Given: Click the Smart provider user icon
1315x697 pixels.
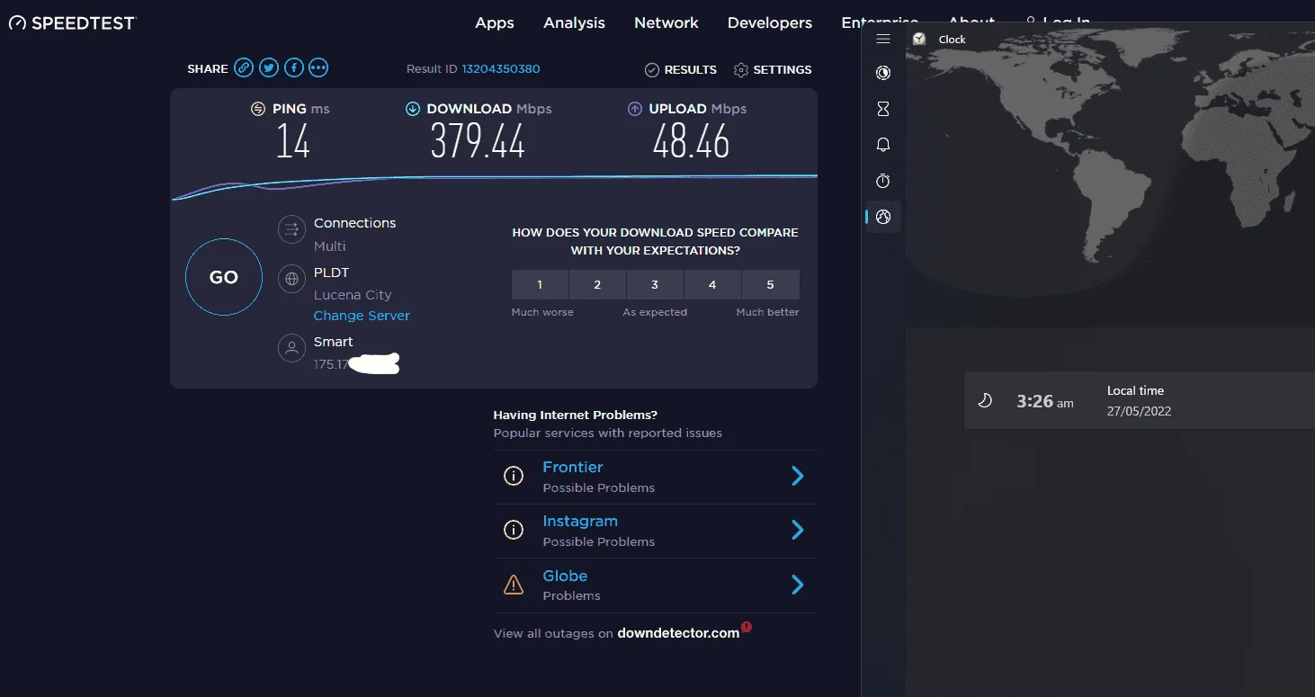Looking at the screenshot, I should (x=291, y=349).
